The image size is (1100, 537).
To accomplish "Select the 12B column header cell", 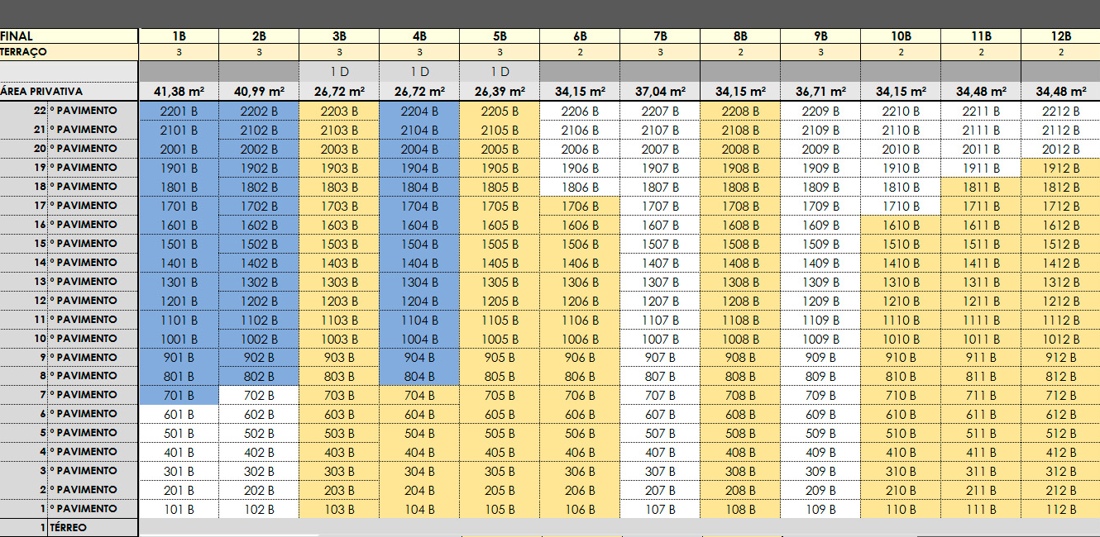I will click(1060, 36).
